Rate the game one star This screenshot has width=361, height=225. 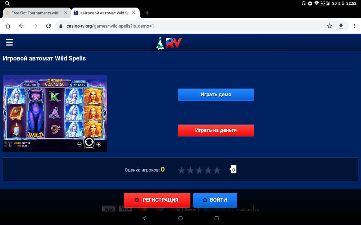[x=182, y=170]
